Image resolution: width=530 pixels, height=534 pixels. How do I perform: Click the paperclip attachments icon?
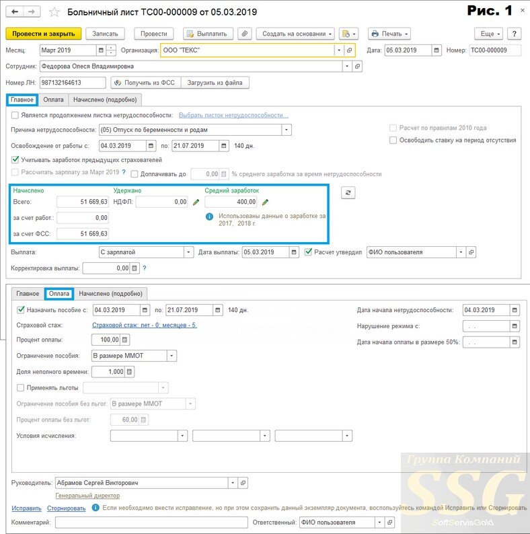coord(245,34)
